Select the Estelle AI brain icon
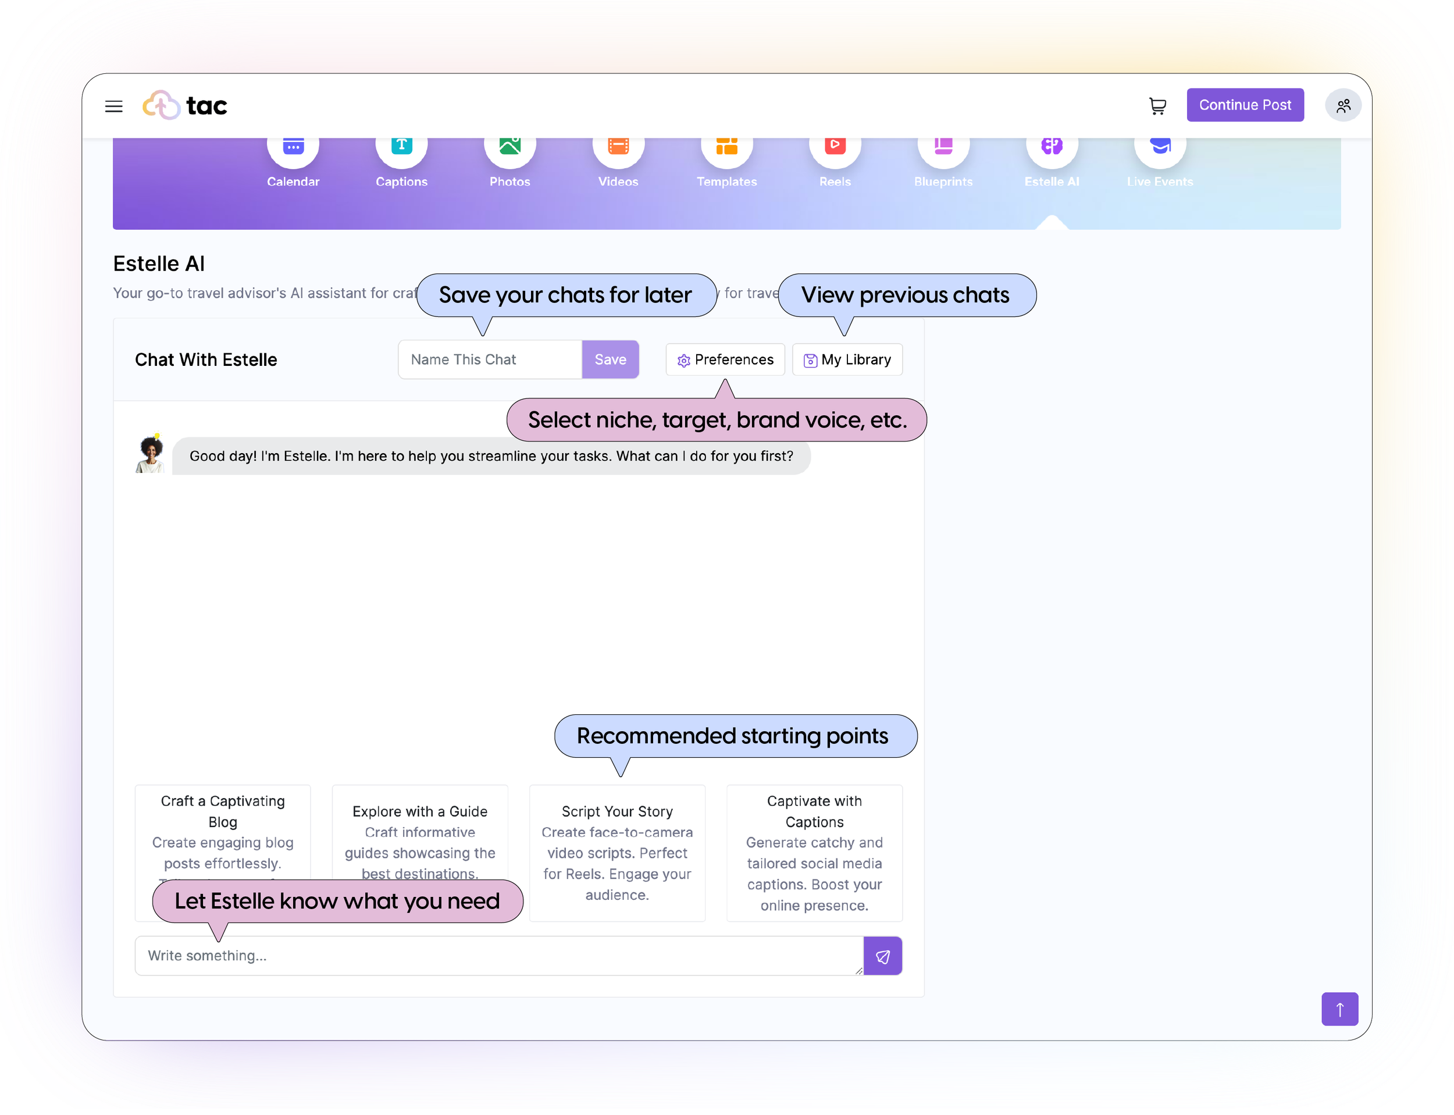Viewport: 1454px width, 1115px height. click(x=1051, y=149)
